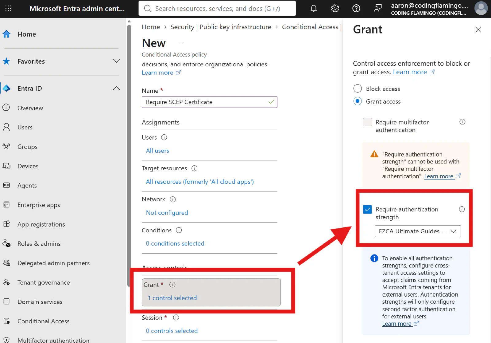Click the Conditions info icon
This screenshot has height=343, width=491.
(x=179, y=230)
